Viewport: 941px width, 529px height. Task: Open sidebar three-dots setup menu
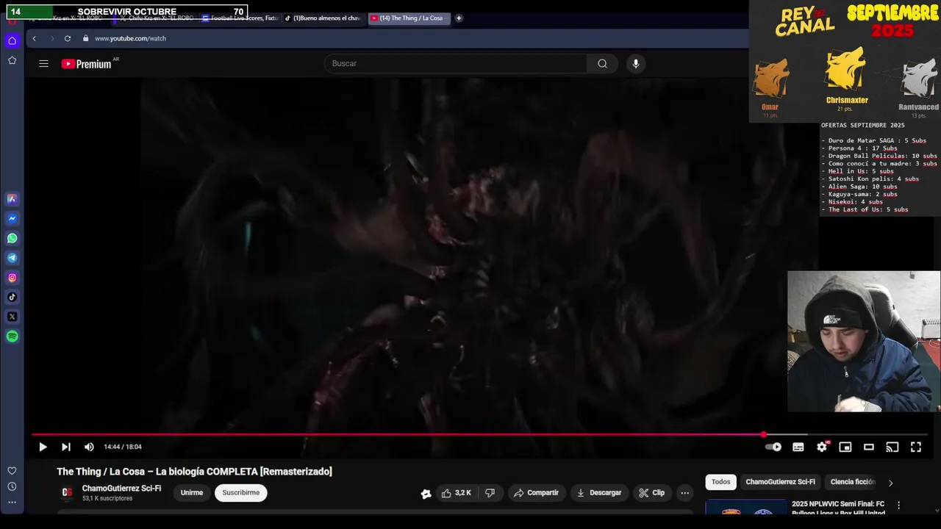click(12, 503)
